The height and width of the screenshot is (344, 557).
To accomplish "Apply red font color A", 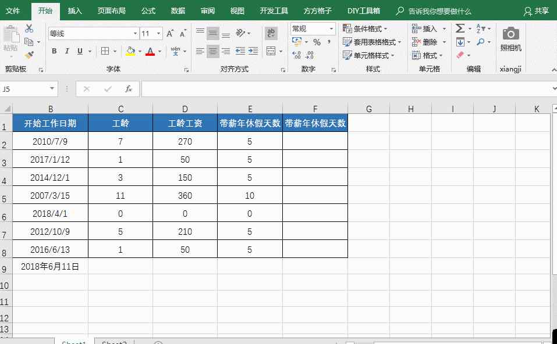I will coord(150,51).
